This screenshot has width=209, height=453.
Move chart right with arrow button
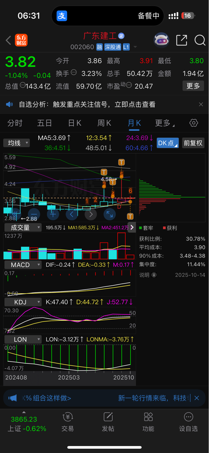[x=91, y=214]
